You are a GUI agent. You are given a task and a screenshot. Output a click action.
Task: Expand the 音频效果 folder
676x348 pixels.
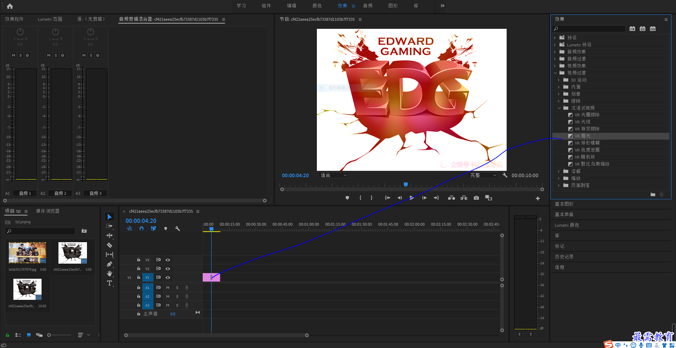point(555,52)
